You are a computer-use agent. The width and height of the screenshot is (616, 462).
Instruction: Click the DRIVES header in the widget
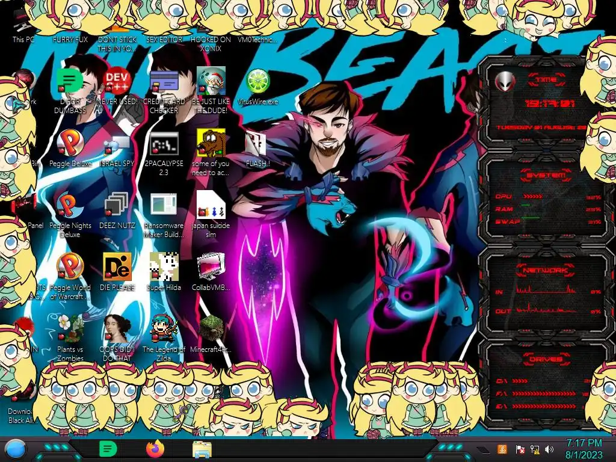[546, 359]
